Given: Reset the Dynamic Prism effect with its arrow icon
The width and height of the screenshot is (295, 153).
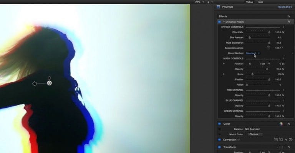Looking at the screenshot, I should [x=289, y=22].
